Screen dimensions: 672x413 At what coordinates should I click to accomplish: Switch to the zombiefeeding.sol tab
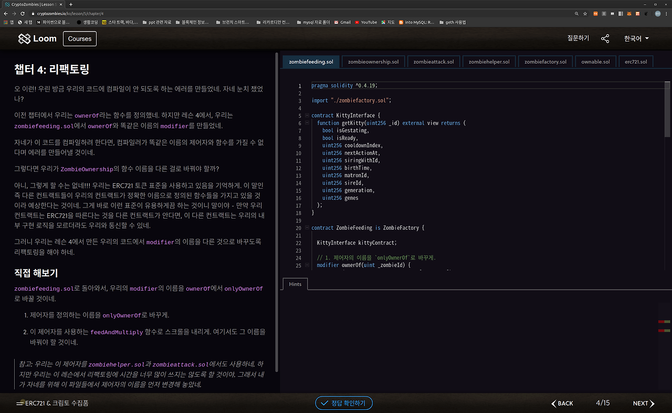[x=311, y=61]
